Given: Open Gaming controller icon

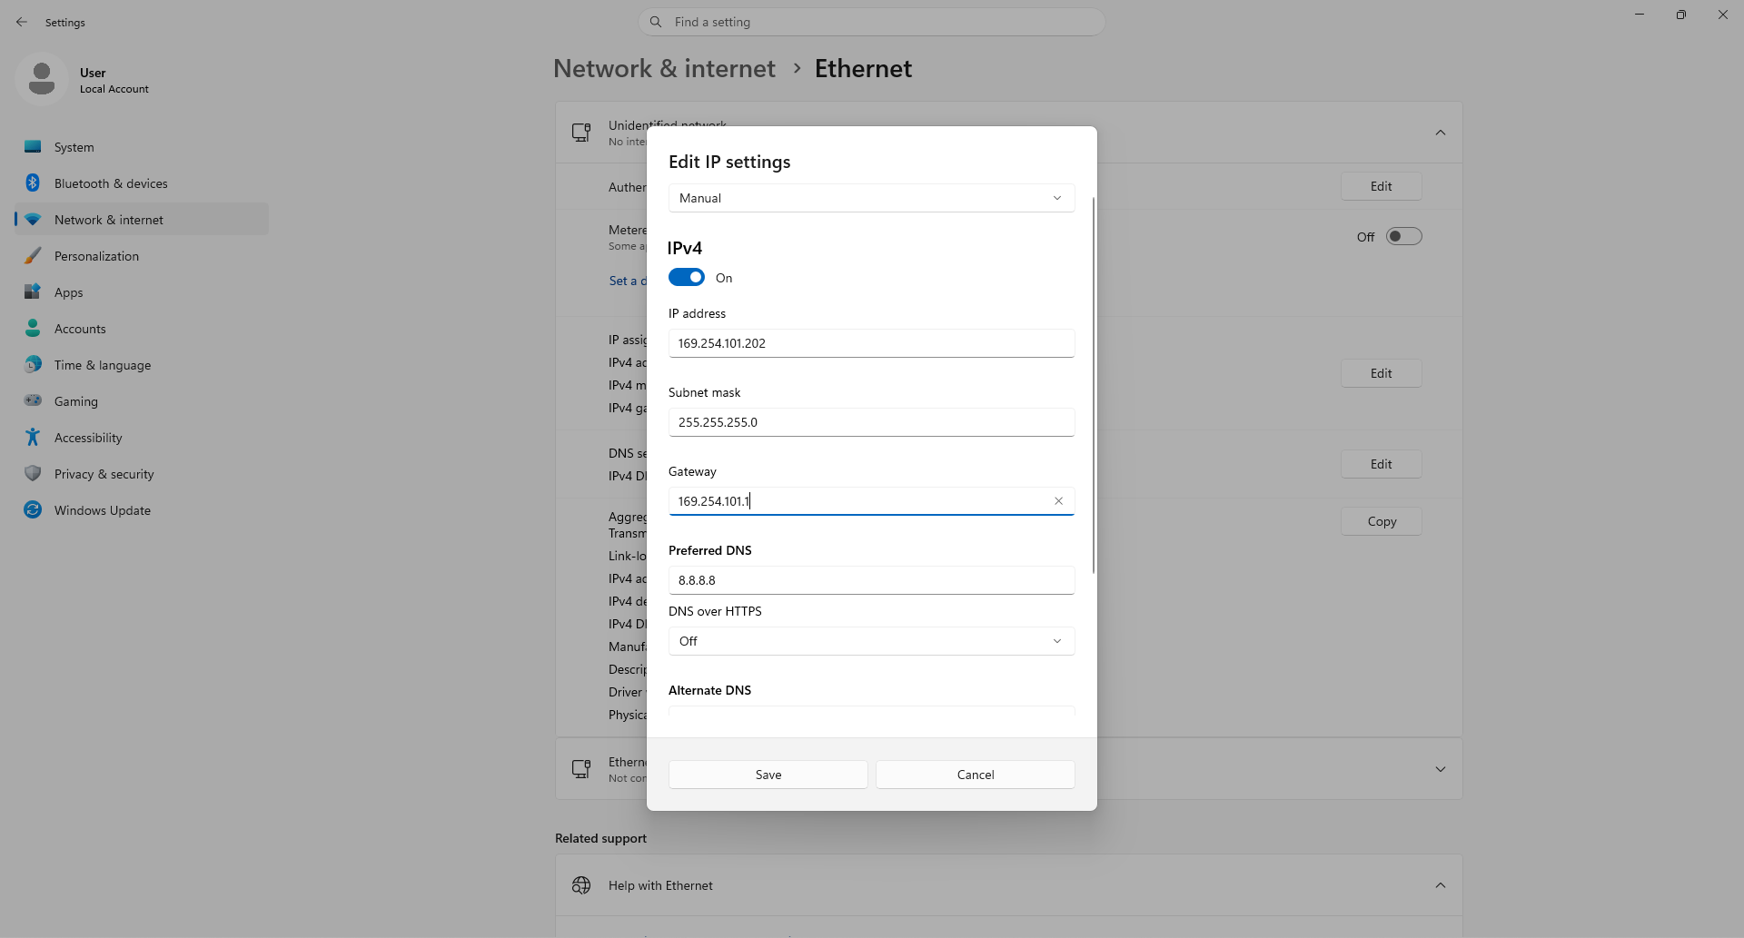Looking at the screenshot, I should pyautogui.click(x=33, y=400).
